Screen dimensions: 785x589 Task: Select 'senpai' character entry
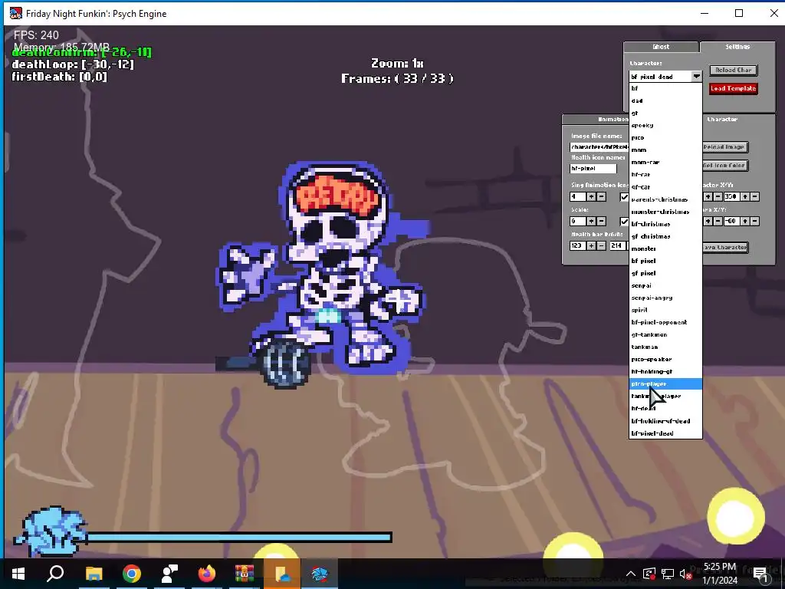pyautogui.click(x=665, y=285)
